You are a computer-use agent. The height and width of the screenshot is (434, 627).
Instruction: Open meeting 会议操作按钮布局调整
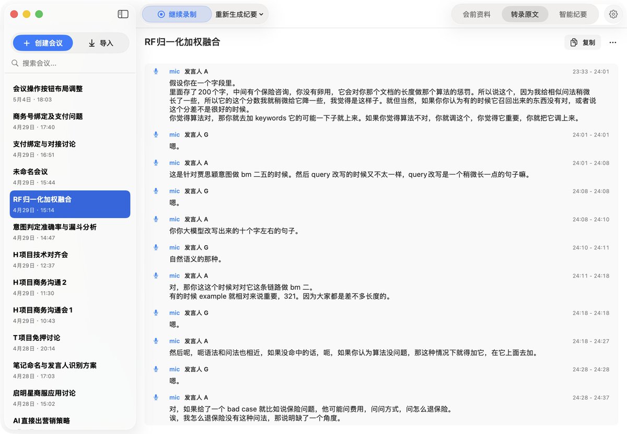[x=70, y=94]
